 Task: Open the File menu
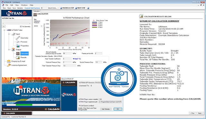tap(7, 5)
